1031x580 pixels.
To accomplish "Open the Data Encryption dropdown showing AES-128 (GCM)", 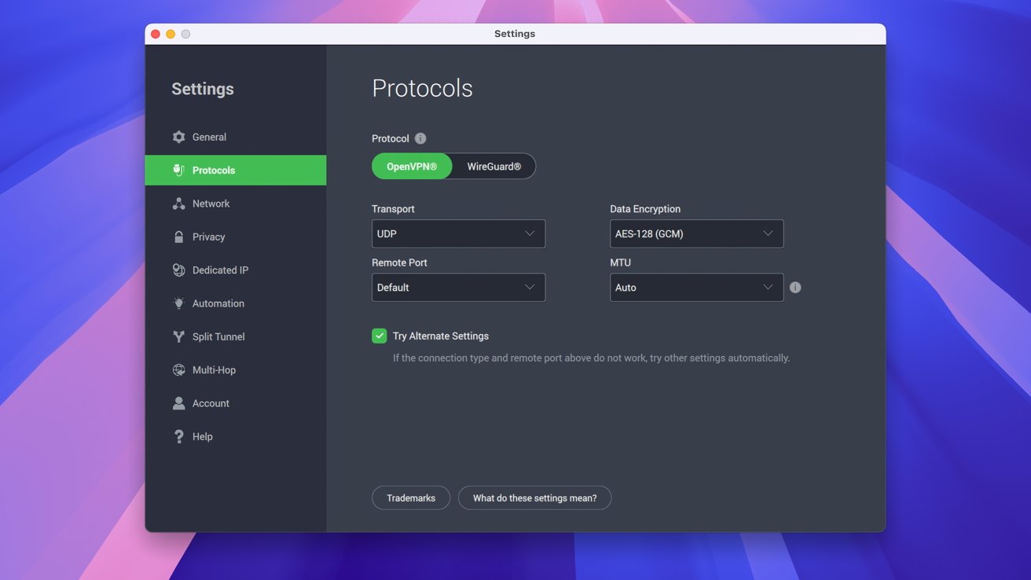I will pos(696,233).
